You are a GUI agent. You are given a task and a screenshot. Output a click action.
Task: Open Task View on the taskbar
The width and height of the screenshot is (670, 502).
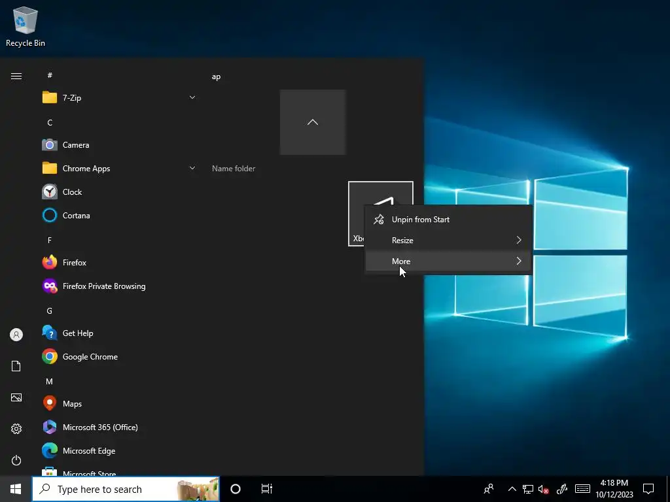tap(267, 489)
